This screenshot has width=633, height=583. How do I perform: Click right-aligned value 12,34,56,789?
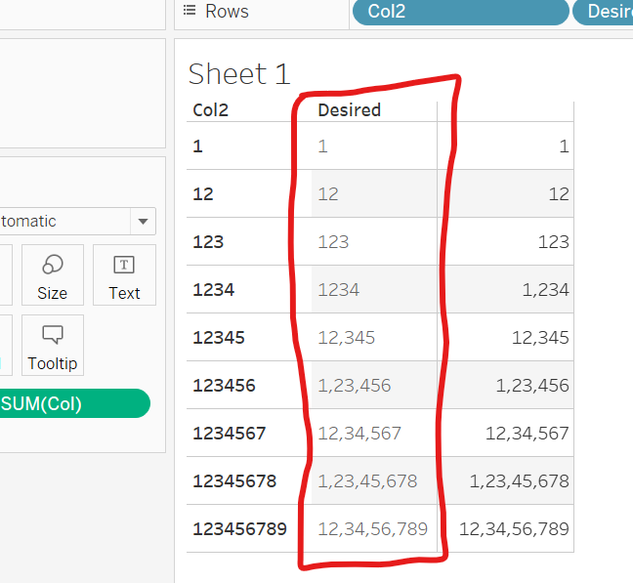(x=514, y=529)
